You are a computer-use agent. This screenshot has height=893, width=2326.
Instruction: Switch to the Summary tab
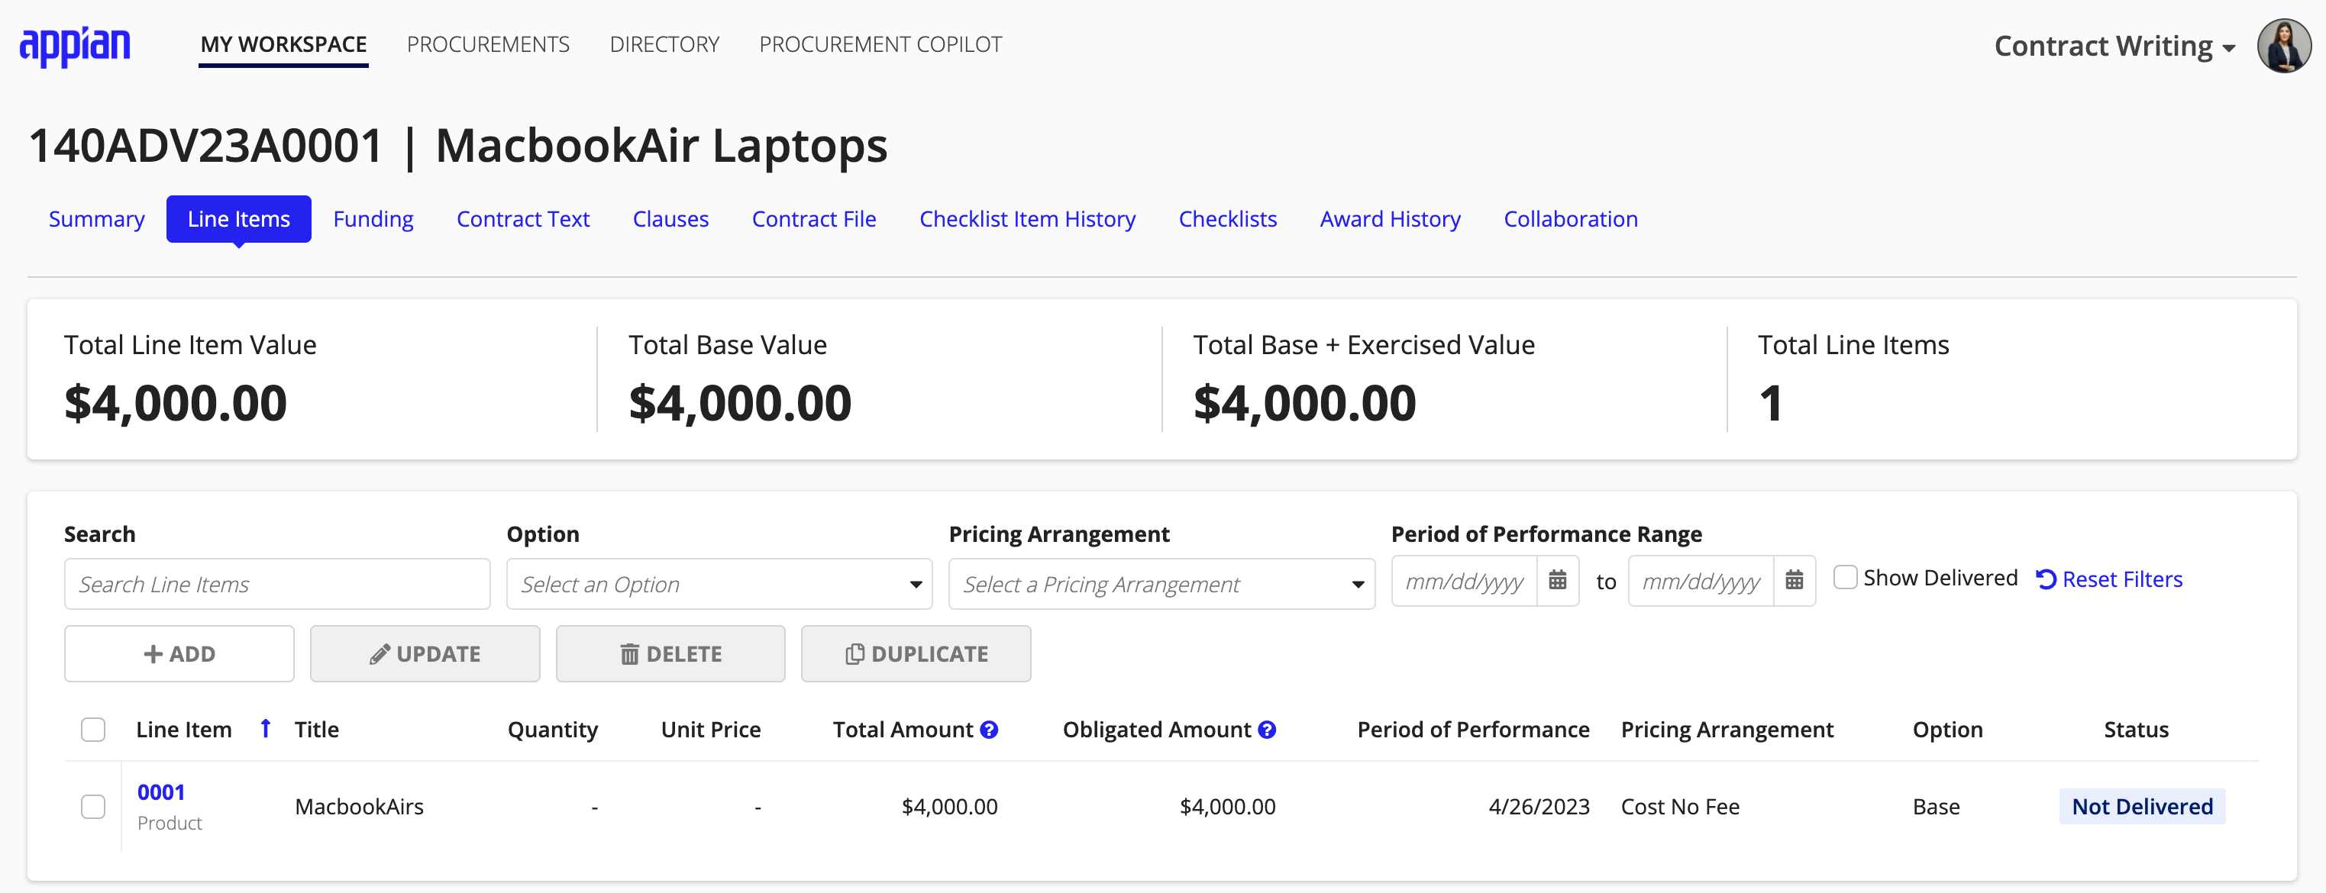tap(97, 219)
